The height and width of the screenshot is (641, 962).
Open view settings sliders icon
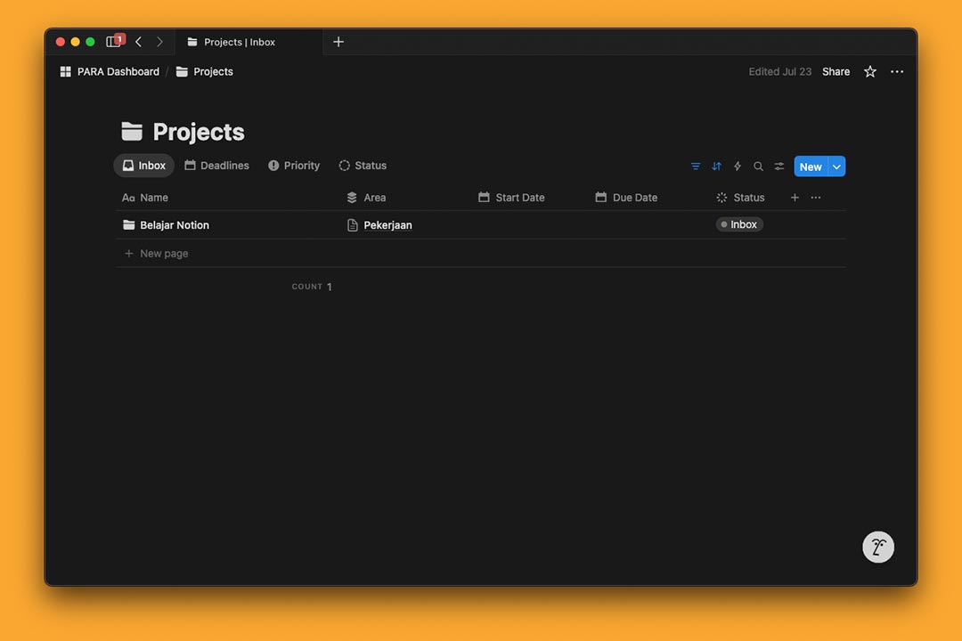779,166
